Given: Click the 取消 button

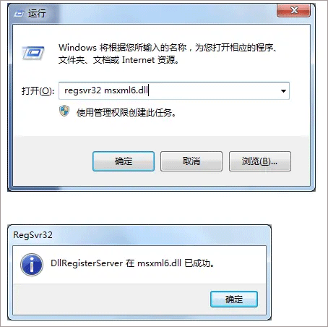Looking at the screenshot, I should 191,161.
